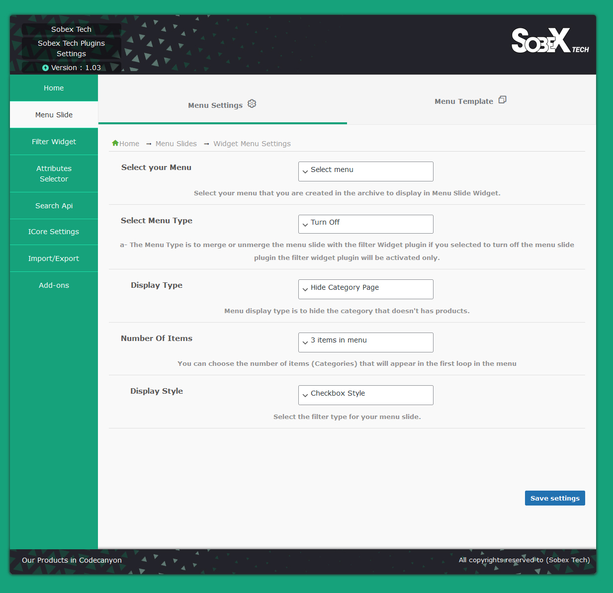Image resolution: width=613 pixels, height=593 pixels.
Task: Expand the Checkbox Style dropdown
Action: point(366,395)
